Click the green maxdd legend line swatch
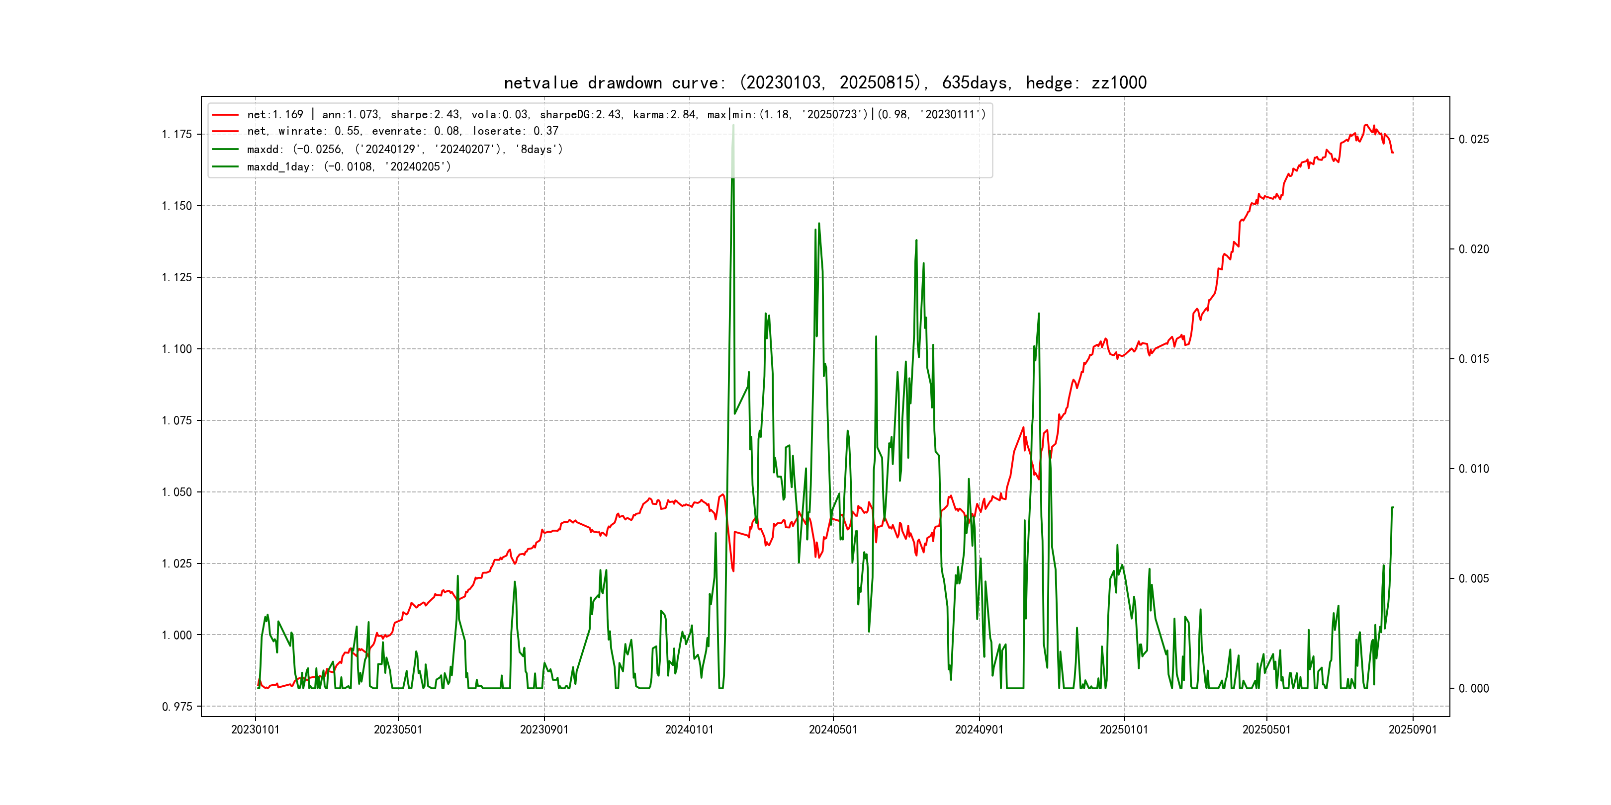Image resolution: width=1611 pixels, height=805 pixels. (225, 150)
